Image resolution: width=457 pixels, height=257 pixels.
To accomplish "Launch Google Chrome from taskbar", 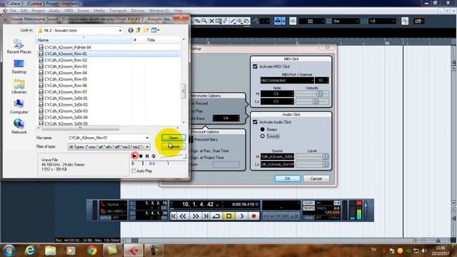I will point(92,251).
